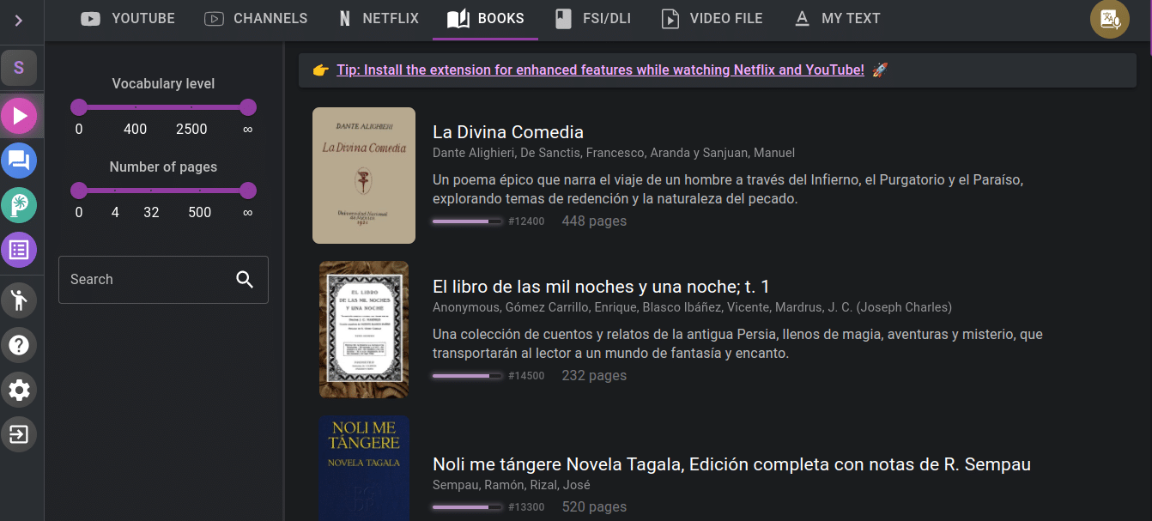
Task: Select the My Text tab
Action: click(x=837, y=18)
